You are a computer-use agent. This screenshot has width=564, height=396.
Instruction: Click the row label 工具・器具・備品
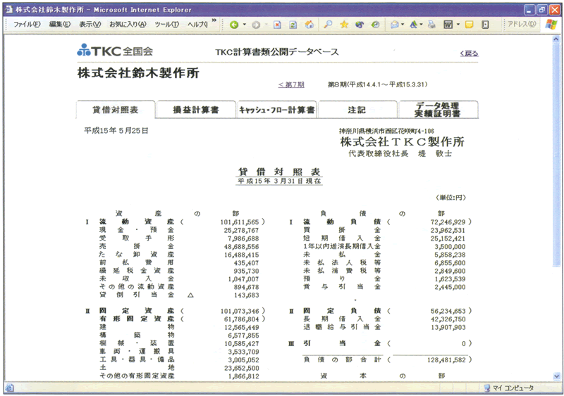137,359
